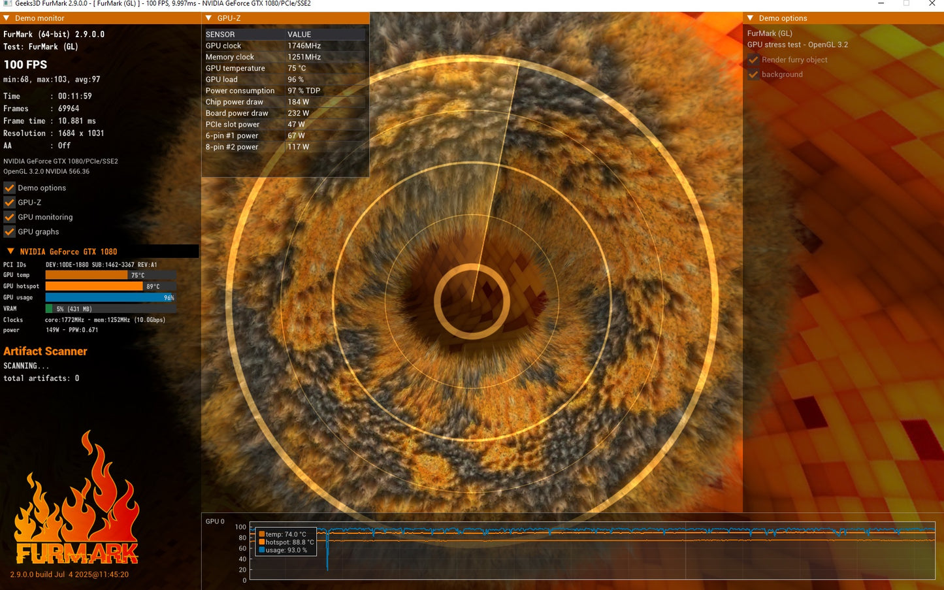Click the 97 % TDP value

304,91
